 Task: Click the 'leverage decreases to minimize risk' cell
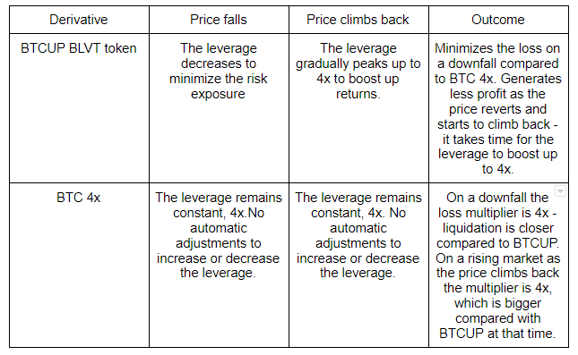pos(219,108)
